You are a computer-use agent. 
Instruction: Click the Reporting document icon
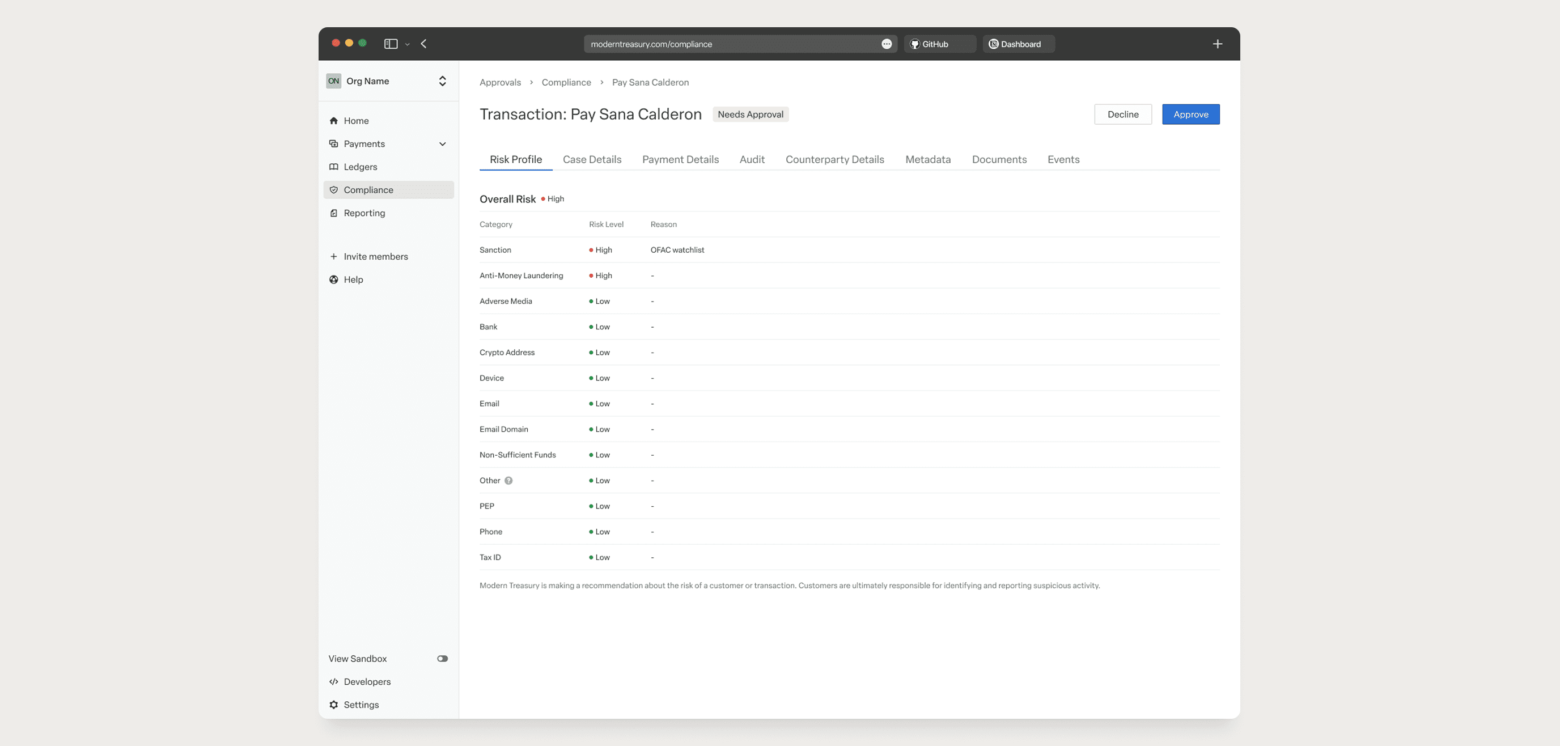334,213
